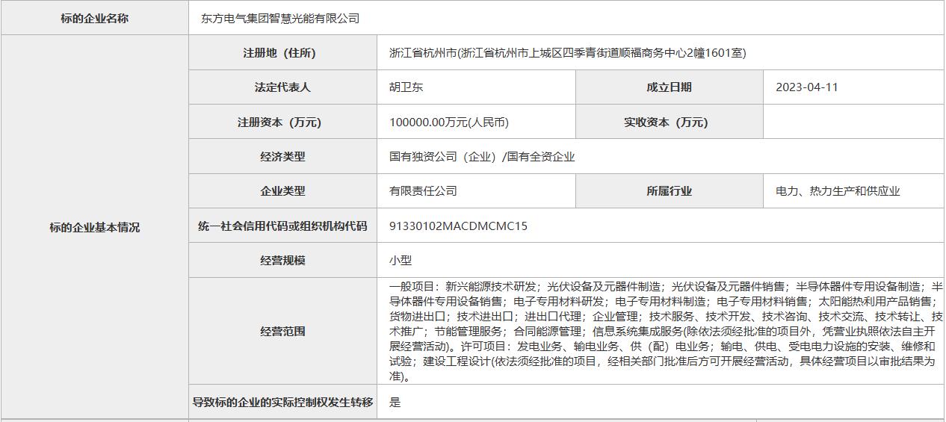Click the 所属行业 label
The width and height of the screenshot is (946, 422).
click(x=669, y=191)
